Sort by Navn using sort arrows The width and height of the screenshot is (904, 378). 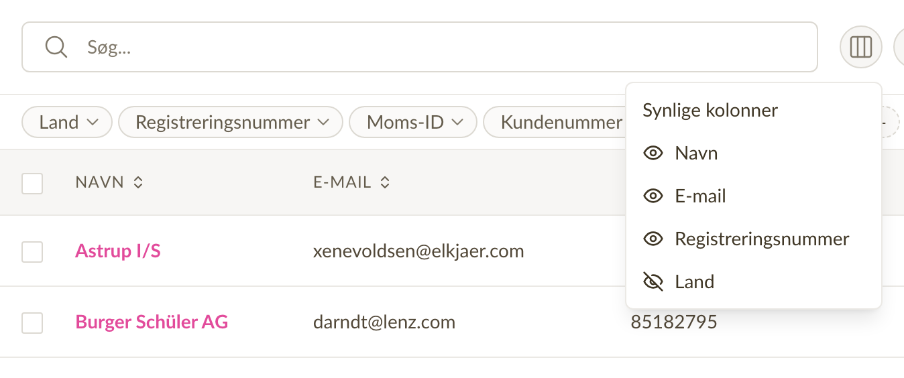[138, 182]
